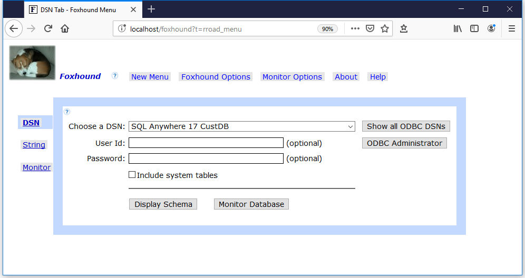Click the Firefox account avatar icon
Viewport: 525px width, 278px height.
pyautogui.click(x=491, y=29)
